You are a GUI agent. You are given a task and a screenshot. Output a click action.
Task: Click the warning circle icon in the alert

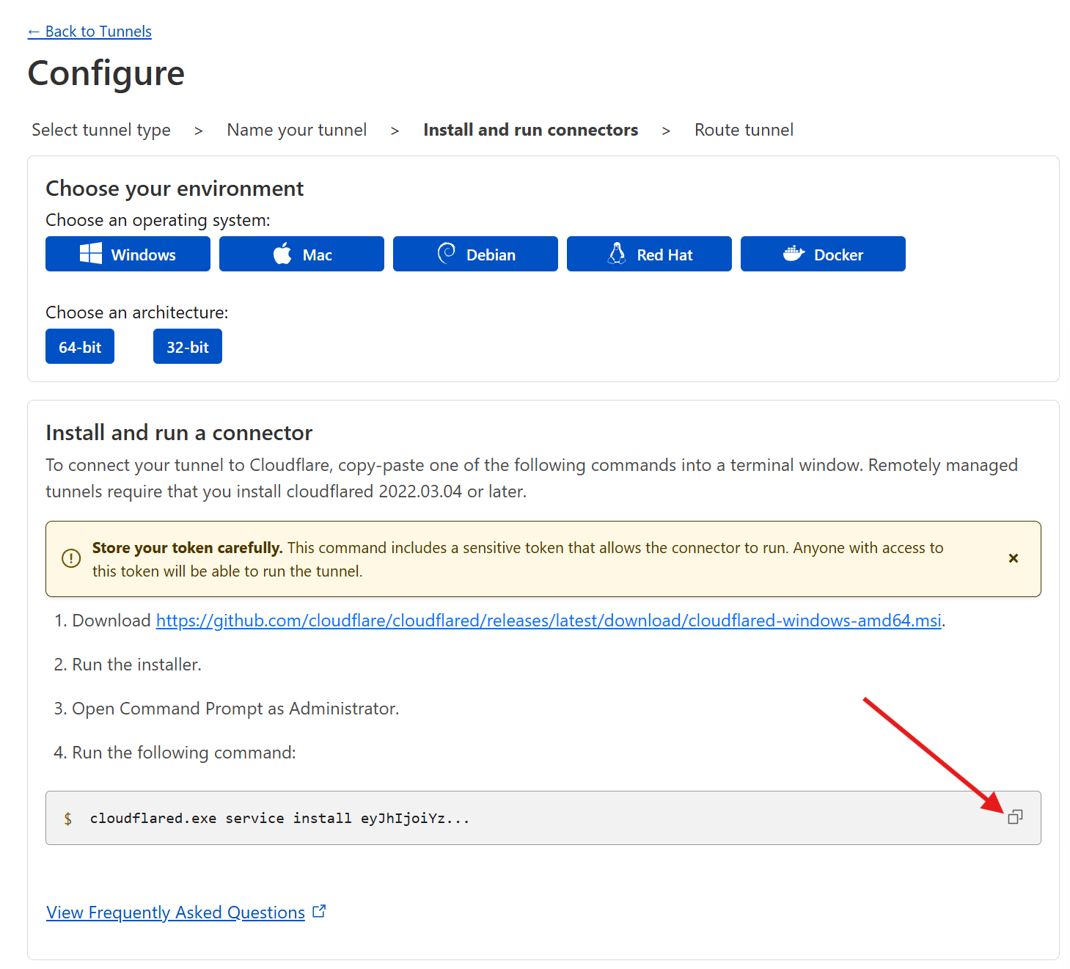(x=71, y=558)
